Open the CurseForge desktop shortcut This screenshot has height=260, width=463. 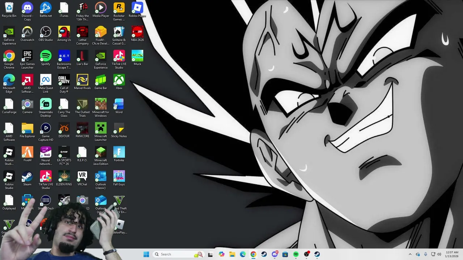click(9, 106)
